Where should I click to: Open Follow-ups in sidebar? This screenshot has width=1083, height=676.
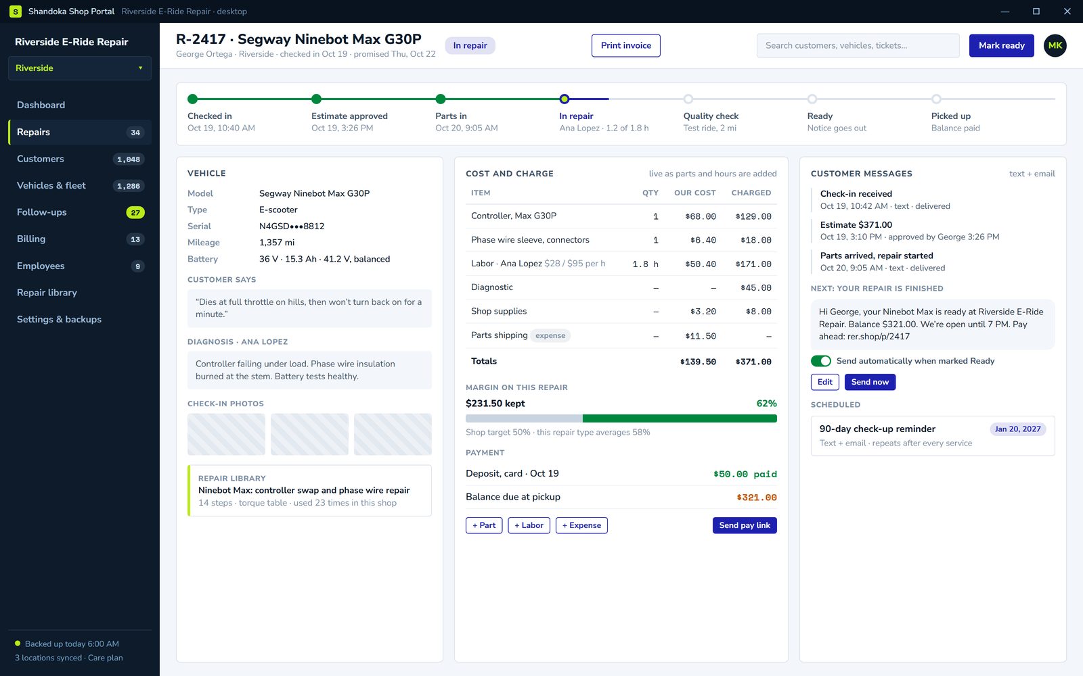(79, 212)
